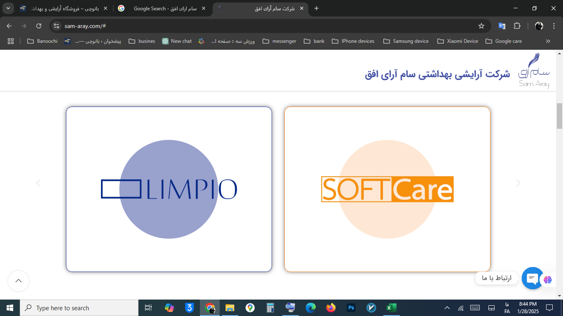Open File Explorer on the taskbar

click(x=230, y=308)
